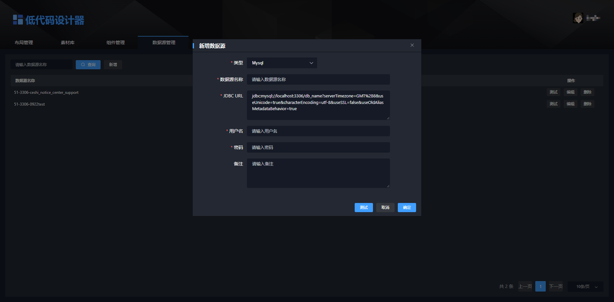Click into the 备注 textarea
Screen dimensions: 614x302
tap(318, 173)
